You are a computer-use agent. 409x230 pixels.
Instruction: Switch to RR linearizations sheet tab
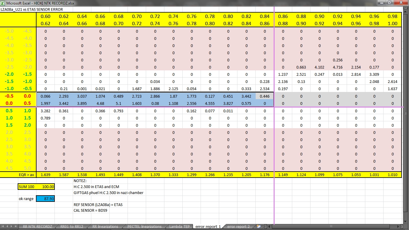click(105, 227)
